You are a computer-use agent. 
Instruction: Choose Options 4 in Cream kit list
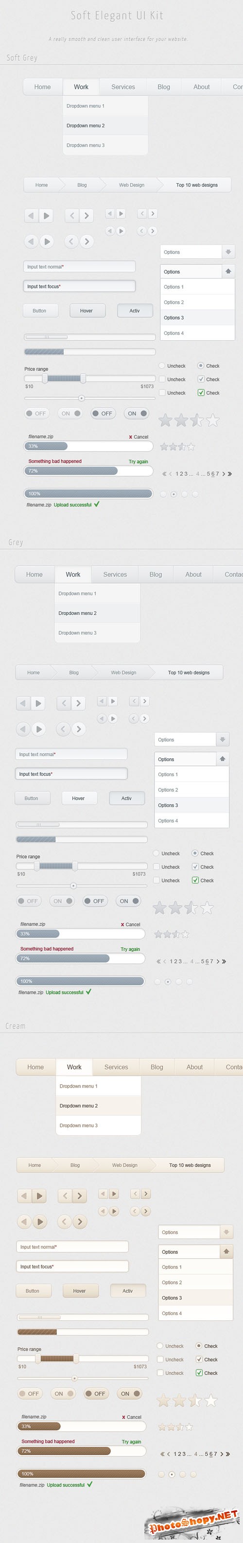196,1313
